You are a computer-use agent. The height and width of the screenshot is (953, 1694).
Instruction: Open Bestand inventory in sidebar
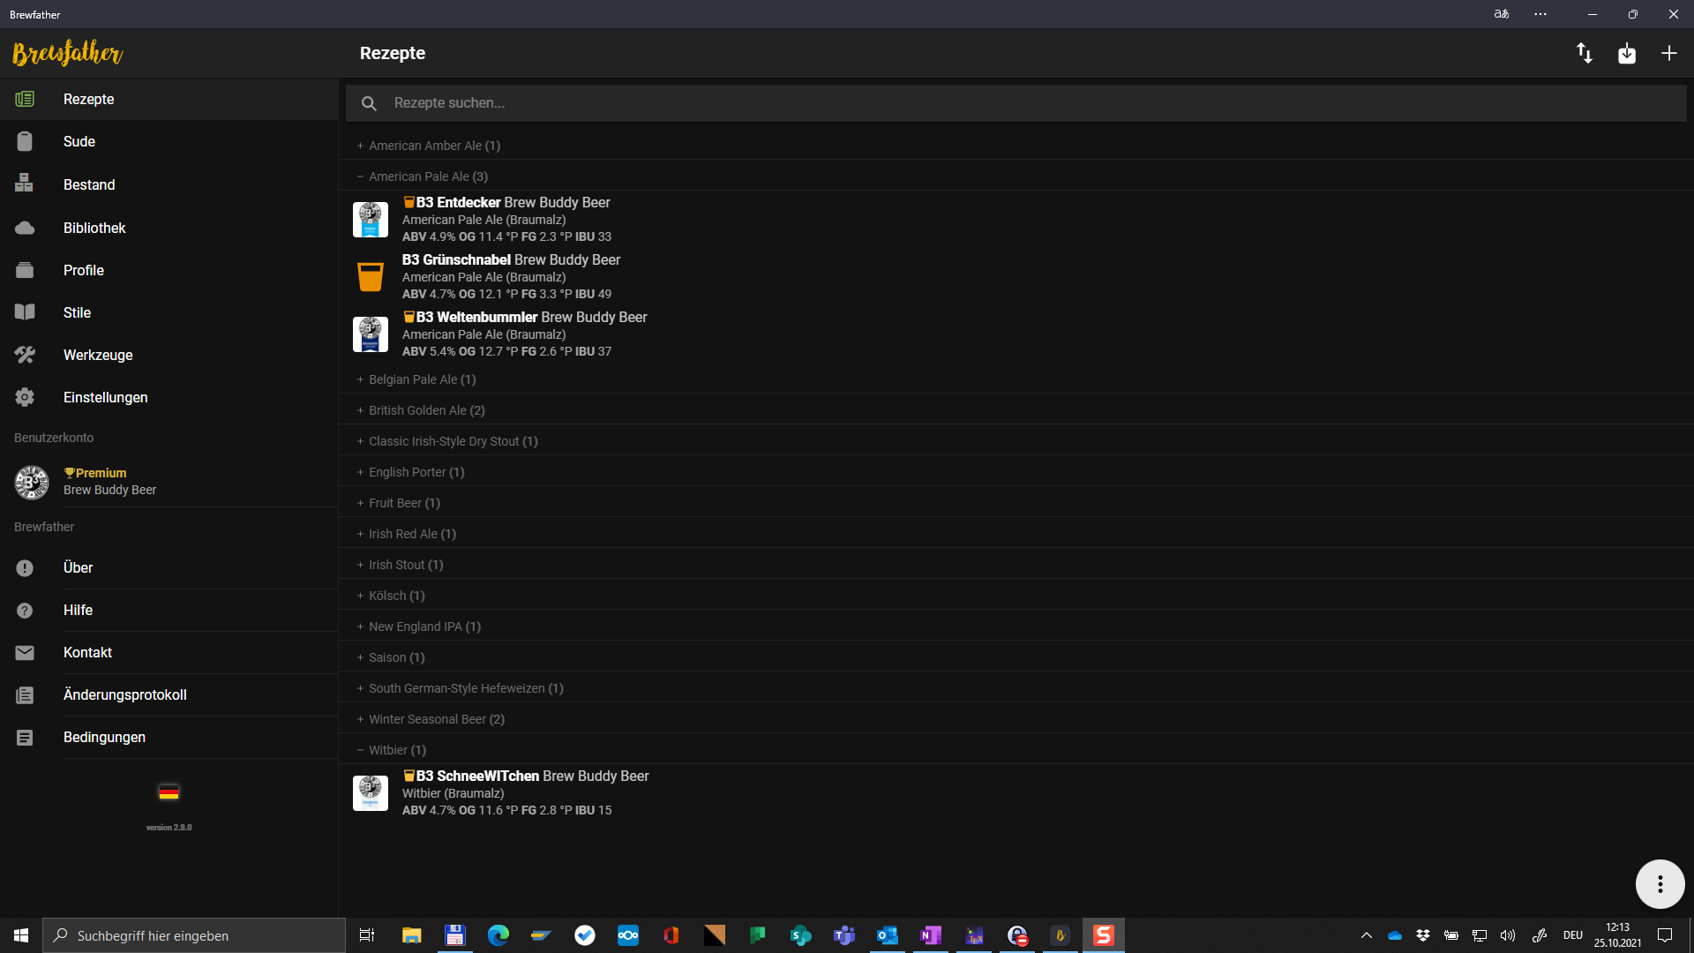(89, 184)
